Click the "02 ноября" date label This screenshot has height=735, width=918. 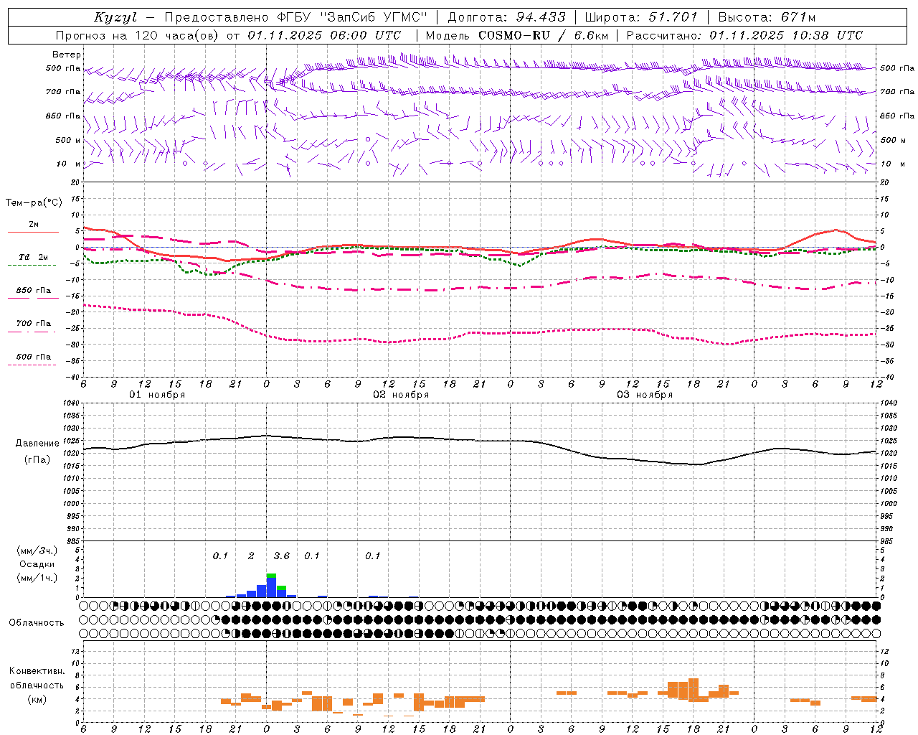pos(401,395)
